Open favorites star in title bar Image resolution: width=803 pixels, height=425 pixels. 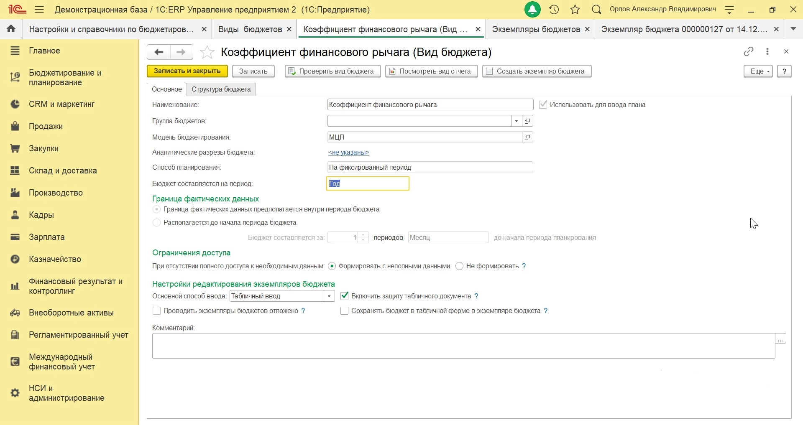[x=575, y=10]
